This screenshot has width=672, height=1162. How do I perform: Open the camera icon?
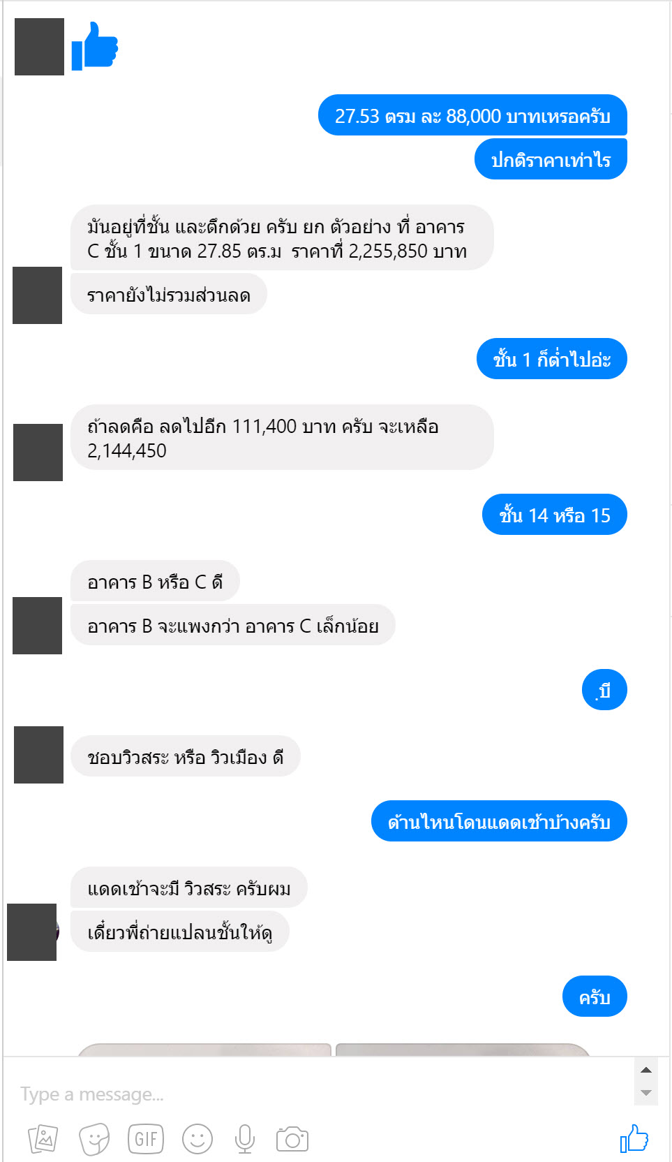click(292, 1140)
